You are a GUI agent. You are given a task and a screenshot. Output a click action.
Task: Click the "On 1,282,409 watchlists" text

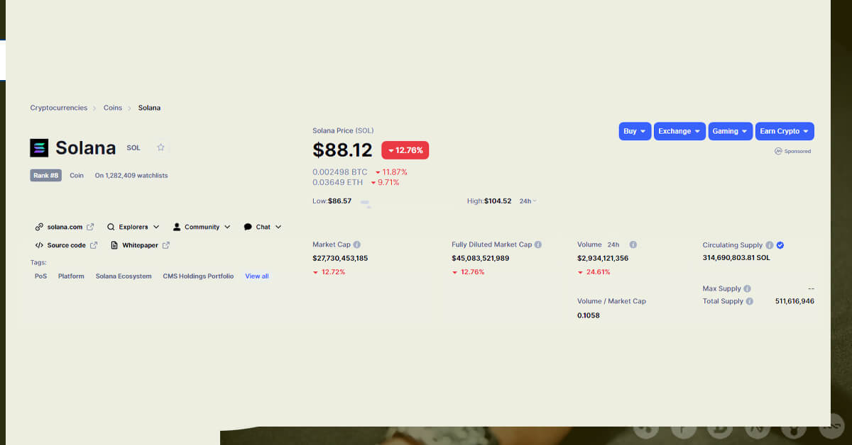[x=131, y=175]
